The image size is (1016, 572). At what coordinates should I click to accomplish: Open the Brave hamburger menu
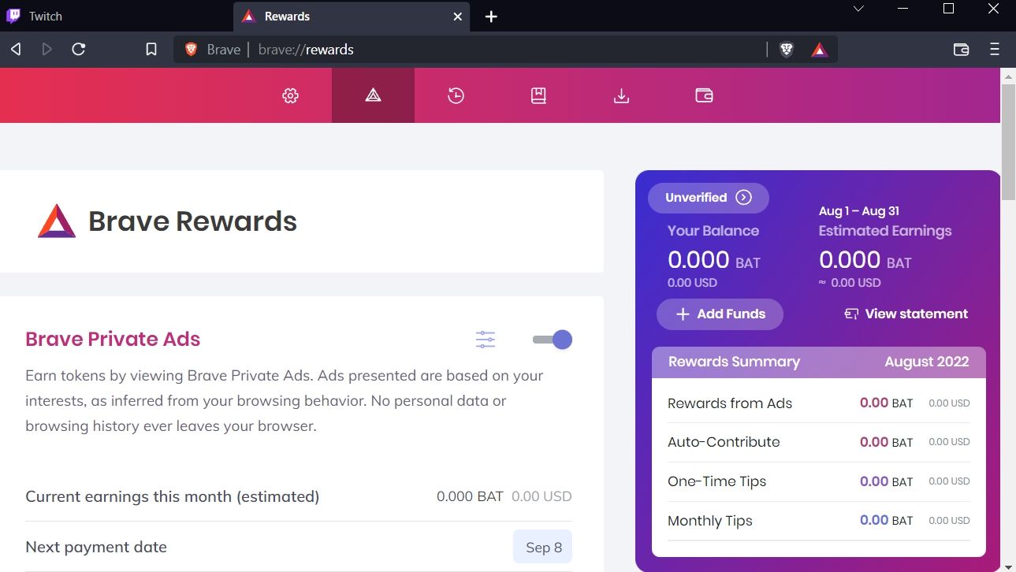[x=995, y=50]
